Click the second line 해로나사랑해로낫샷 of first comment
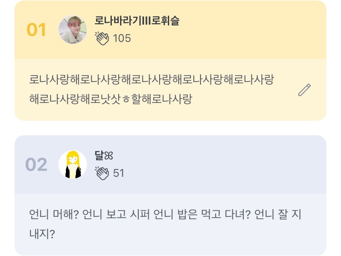The width and height of the screenshot is (341, 256). pos(111,99)
